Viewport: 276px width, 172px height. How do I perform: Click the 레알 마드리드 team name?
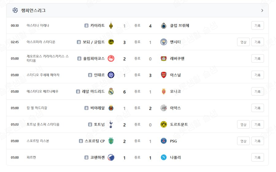(x=94, y=92)
